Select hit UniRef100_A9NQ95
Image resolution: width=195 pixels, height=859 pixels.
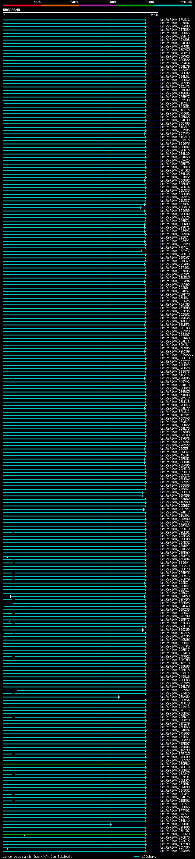pos(175,378)
